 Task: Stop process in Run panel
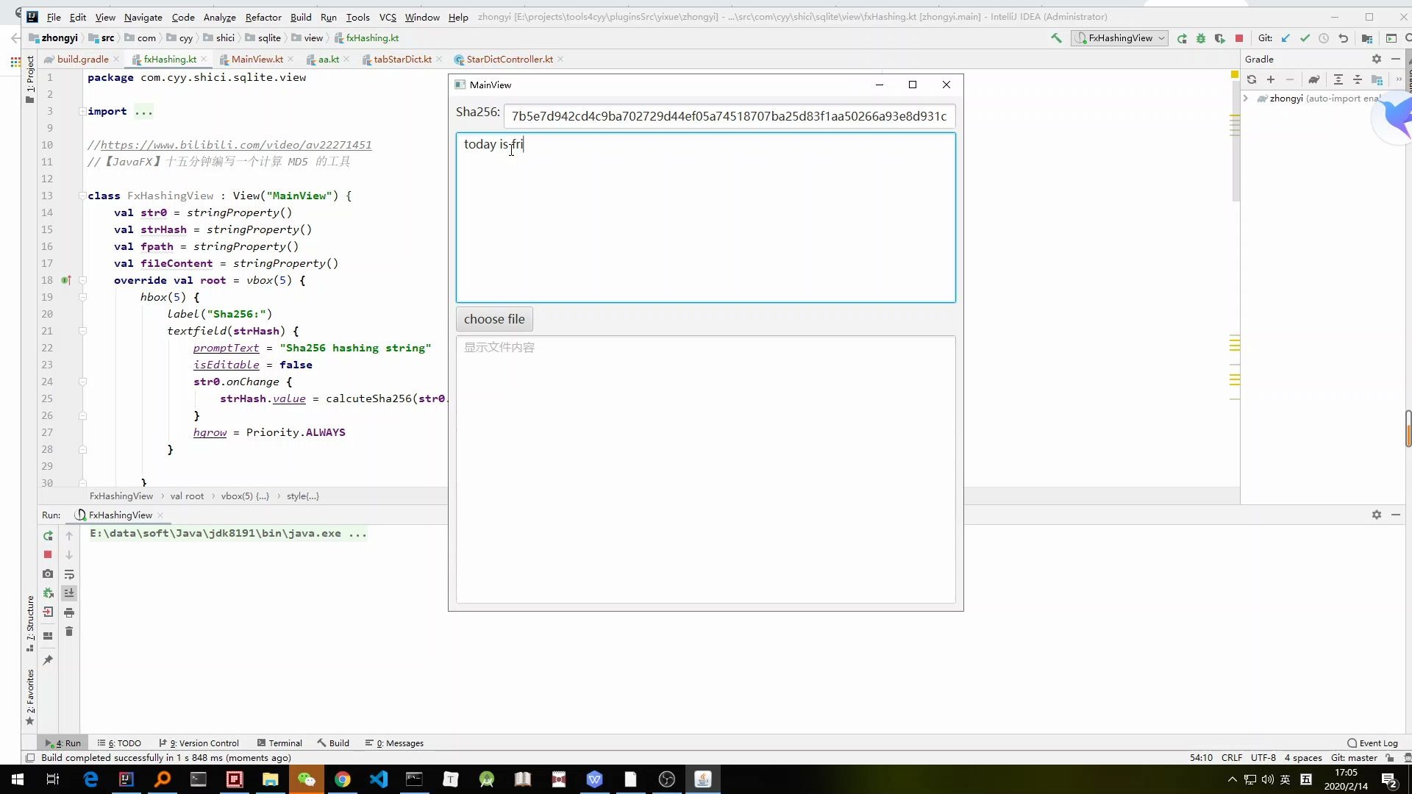pos(48,555)
